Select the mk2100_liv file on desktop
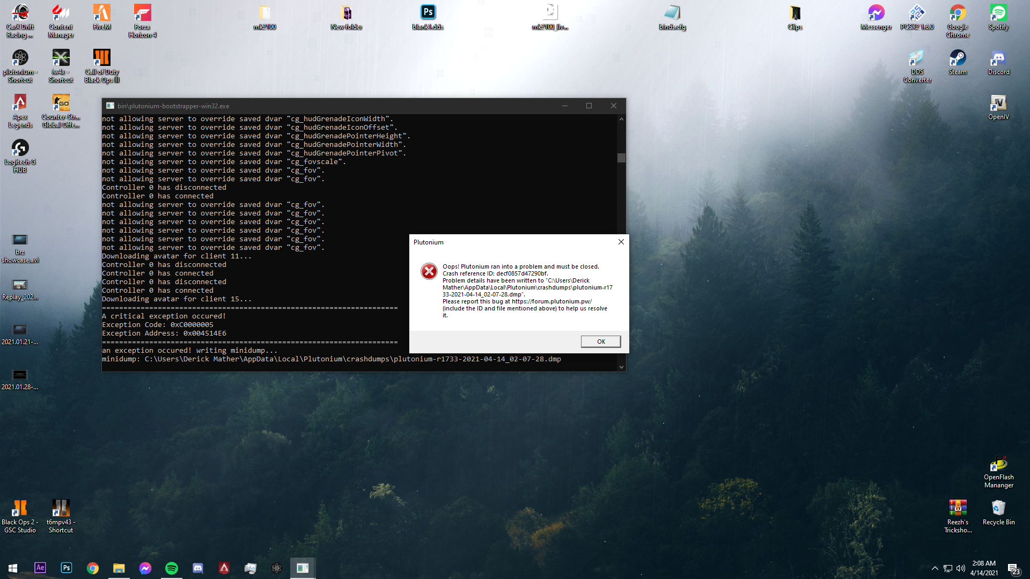 pyautogui.click(x=550, y=18)
